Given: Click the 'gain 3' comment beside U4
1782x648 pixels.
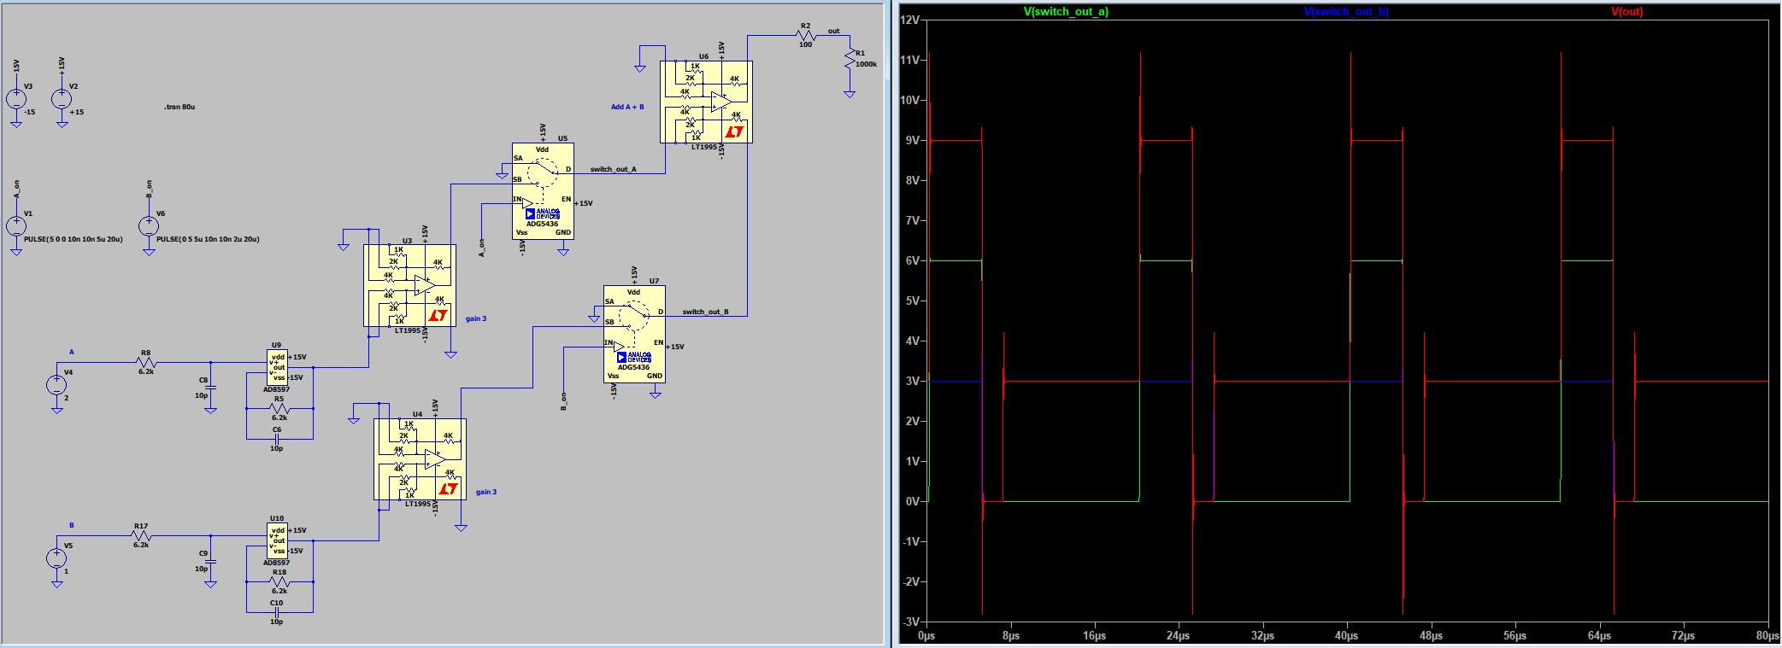Looking at the screenshot, I should click(486, 492).
